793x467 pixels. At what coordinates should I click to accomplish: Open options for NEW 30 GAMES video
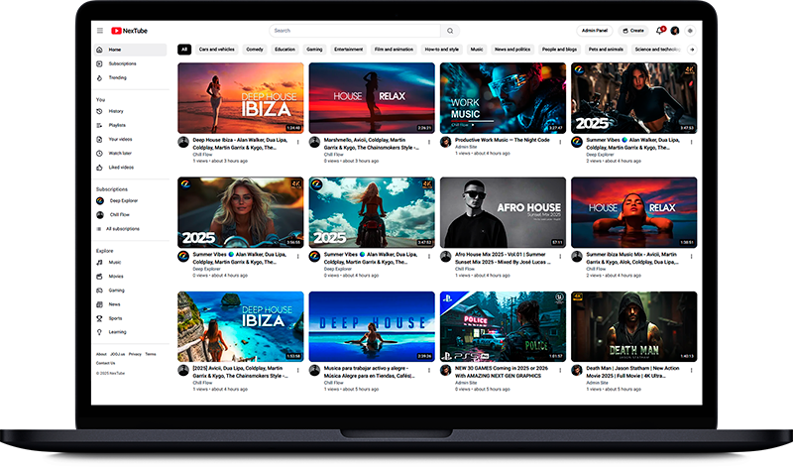(x=560, y=371)
